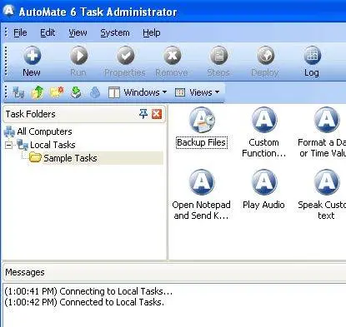
Task: Open the File menu
Action: [x=20, y=32]
